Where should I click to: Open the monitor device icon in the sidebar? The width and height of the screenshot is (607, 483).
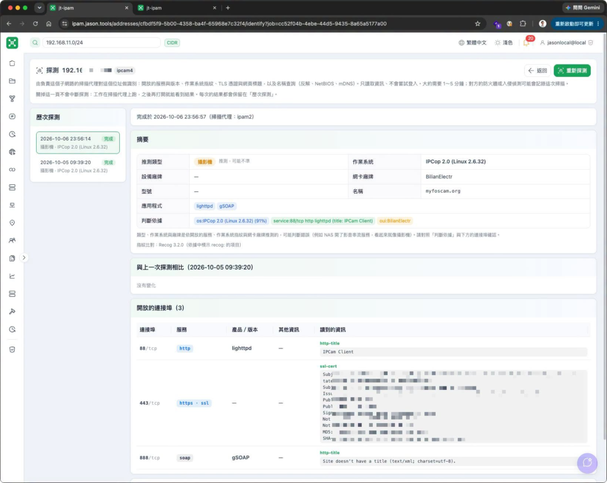(12, 205)
